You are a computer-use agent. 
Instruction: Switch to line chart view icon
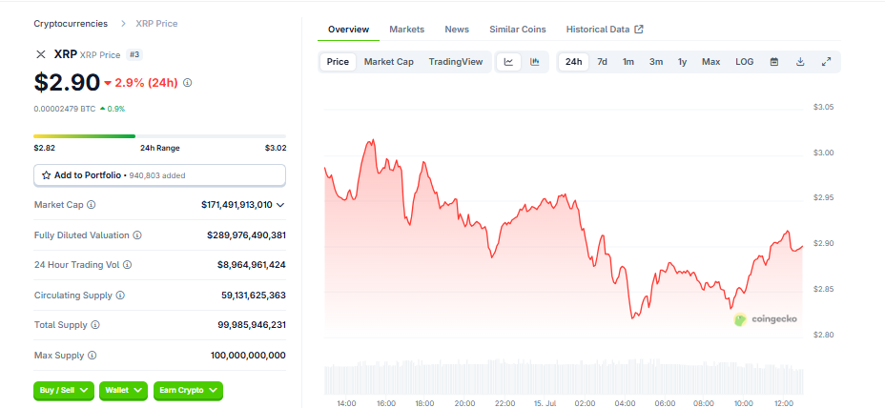point(508,62)
